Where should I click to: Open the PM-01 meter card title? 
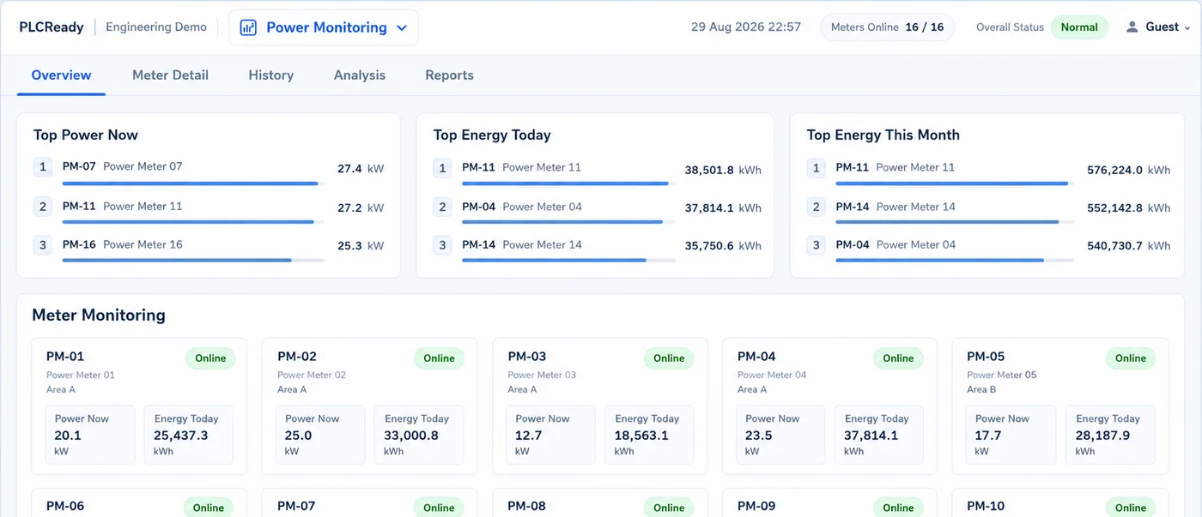point(65,357)
